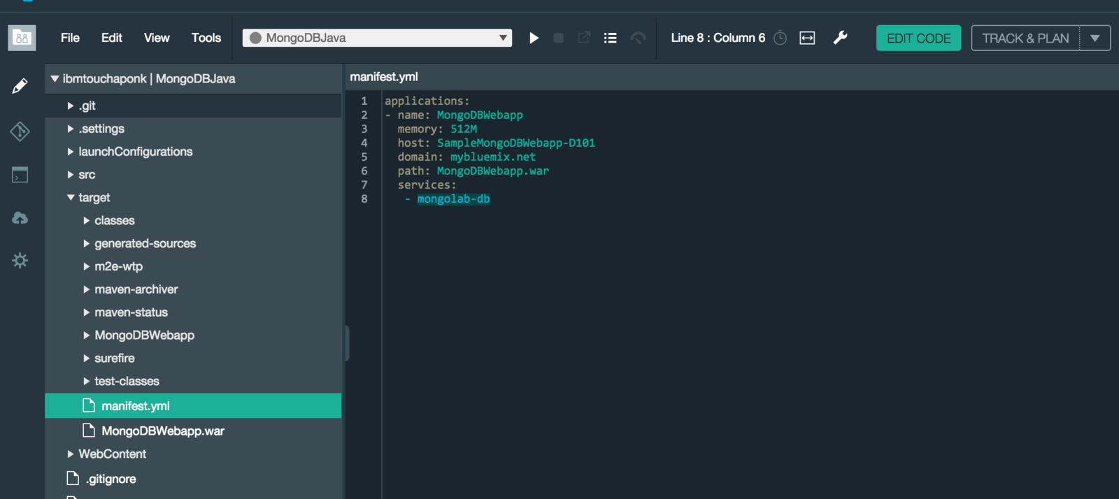Expand the .settings folder
Screen dimensions: 1119x499
pos(71,129)
